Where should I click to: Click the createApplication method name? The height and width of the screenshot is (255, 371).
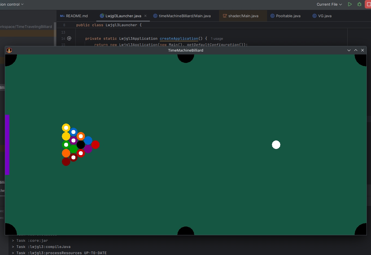coord(179,38)
